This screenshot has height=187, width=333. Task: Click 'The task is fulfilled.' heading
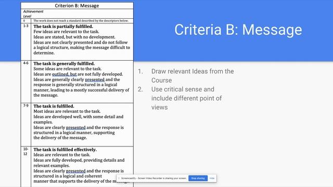click(54, 106)
